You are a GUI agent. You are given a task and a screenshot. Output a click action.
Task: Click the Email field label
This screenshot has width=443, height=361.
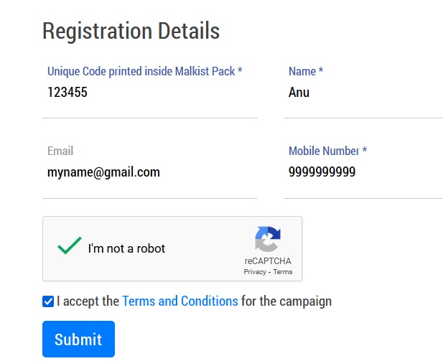click(60, 151)
